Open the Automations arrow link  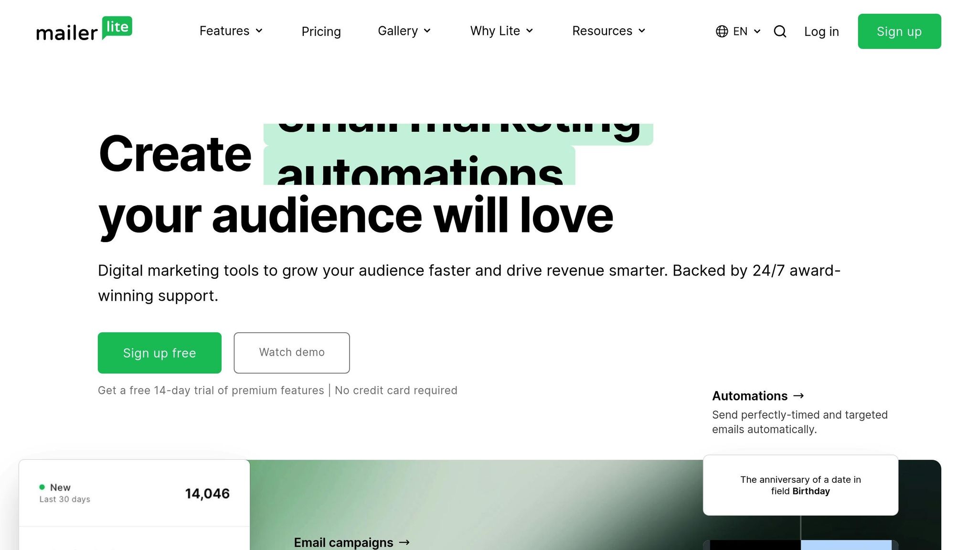point(758,396)
